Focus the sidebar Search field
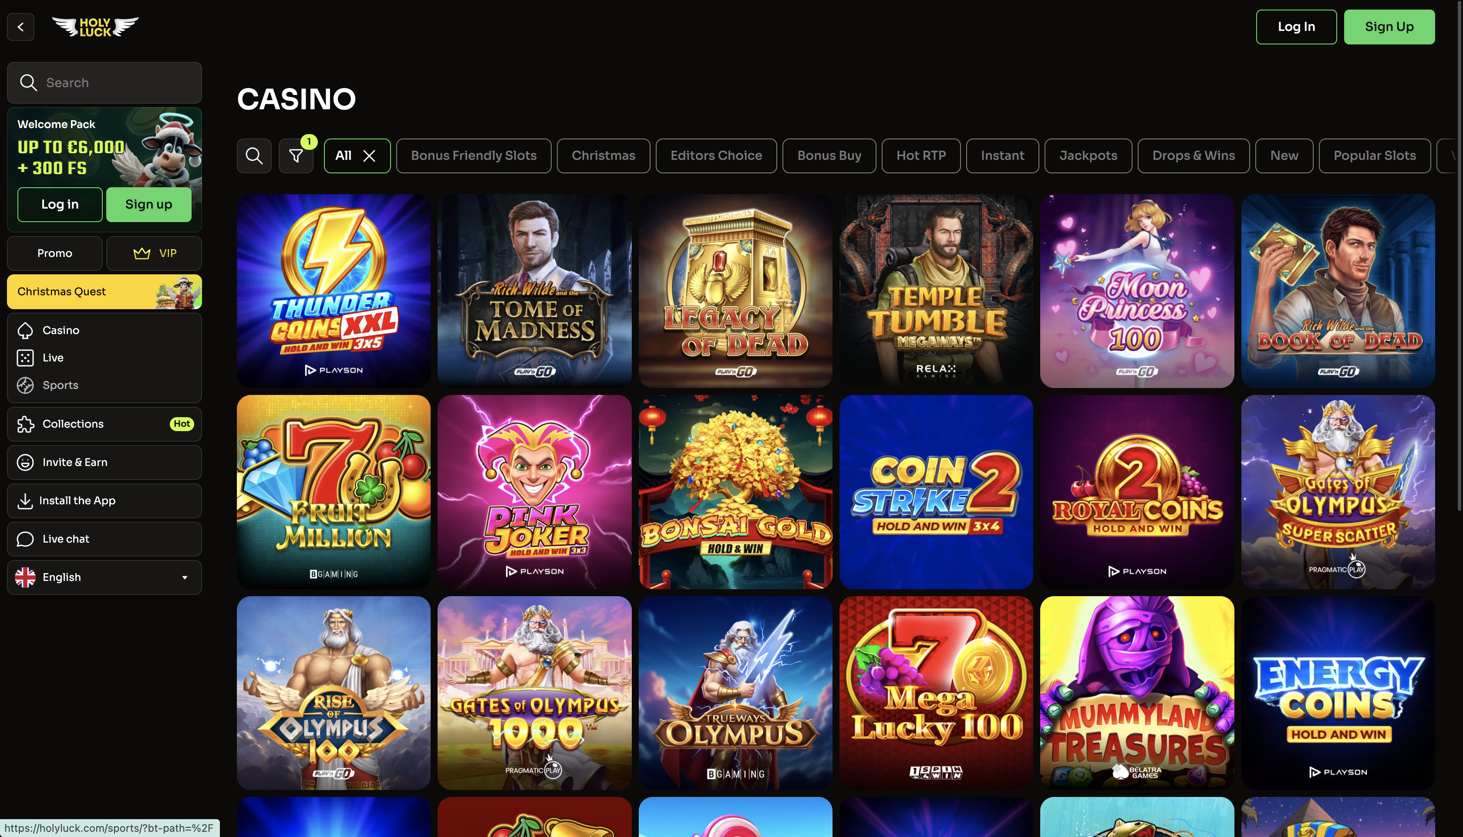The height and width of the screenshot is (837, 1463). [x=104, y=83]
